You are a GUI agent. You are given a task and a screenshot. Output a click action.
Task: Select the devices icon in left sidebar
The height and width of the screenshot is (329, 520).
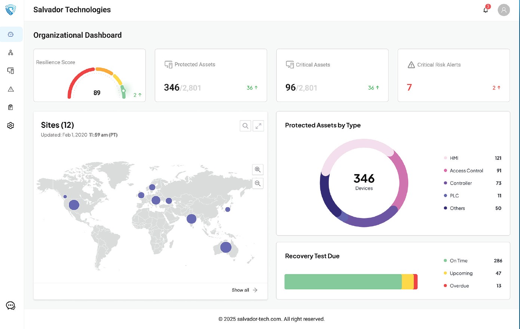(x=10, y=71)
